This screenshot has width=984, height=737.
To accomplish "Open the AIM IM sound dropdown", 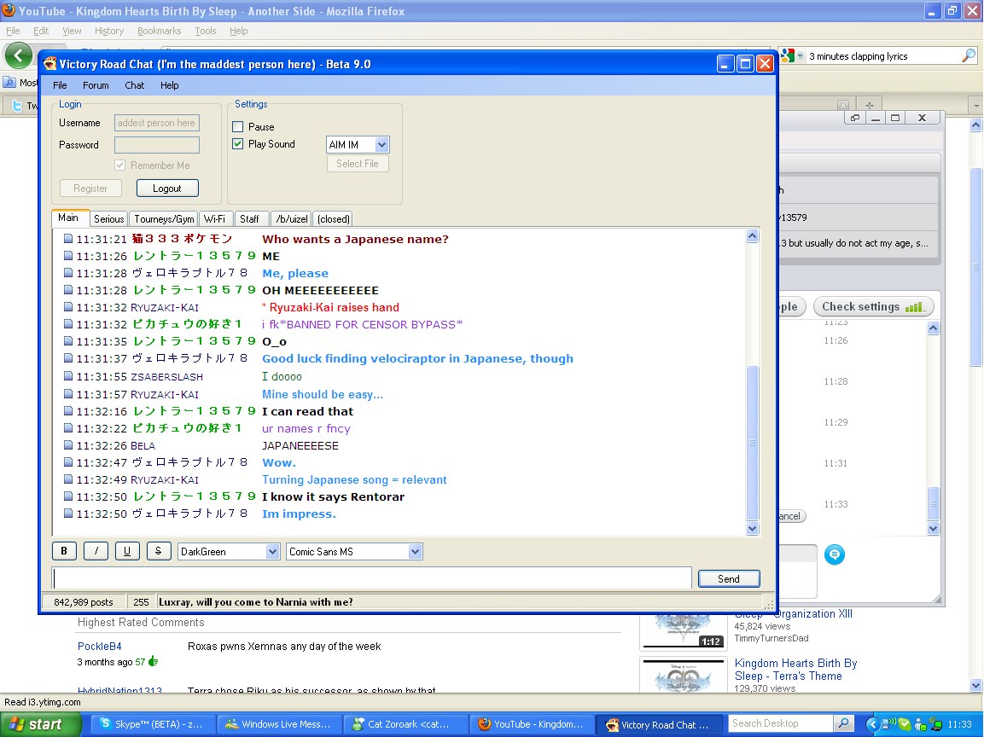I will [x=381, y=145].
